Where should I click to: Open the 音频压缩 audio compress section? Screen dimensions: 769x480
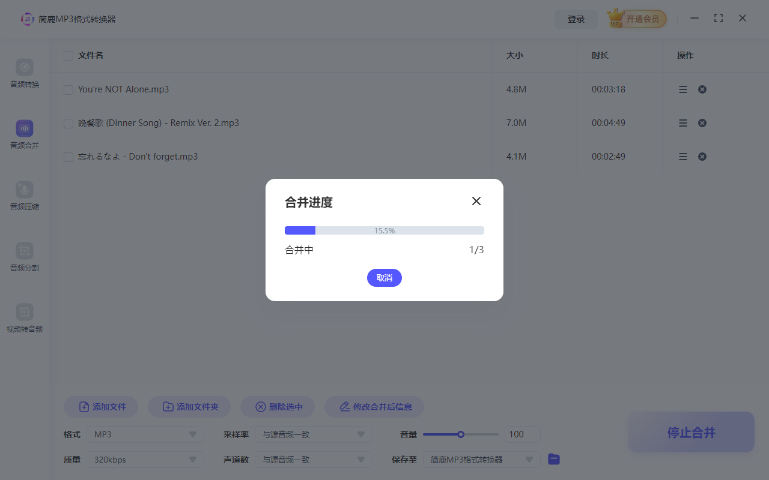[x=25, y=196]
